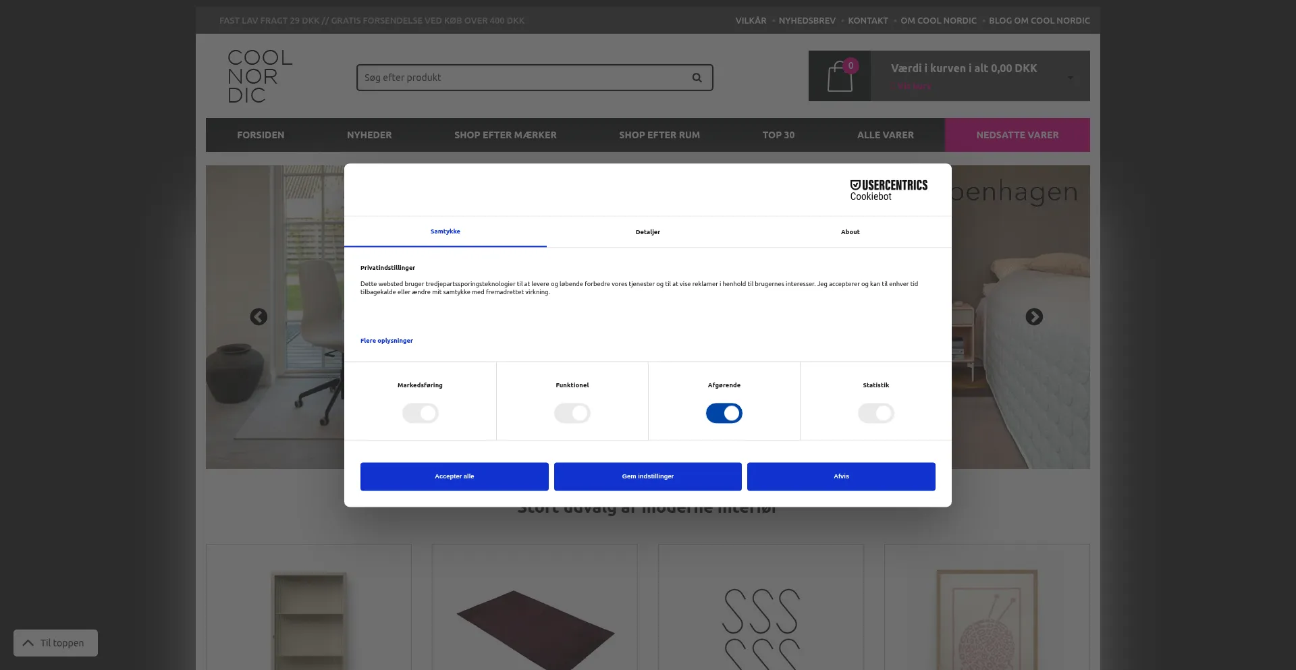This screenshot has height=670, width=1296.
Task: Click the Cool Nordic logo
Action: tap(260, 76)
